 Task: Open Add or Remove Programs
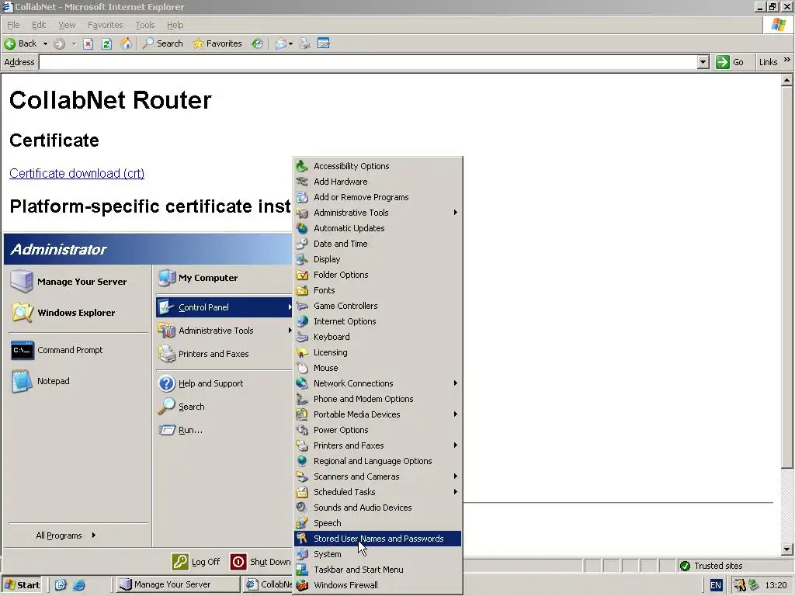[378, 197]
